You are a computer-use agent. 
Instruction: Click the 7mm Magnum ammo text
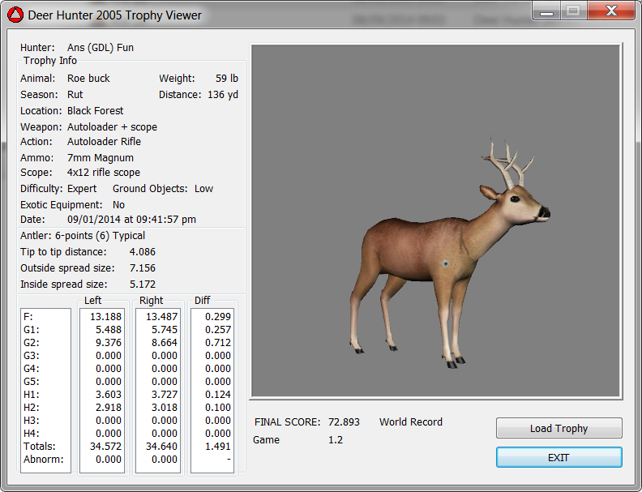(101, 158)
